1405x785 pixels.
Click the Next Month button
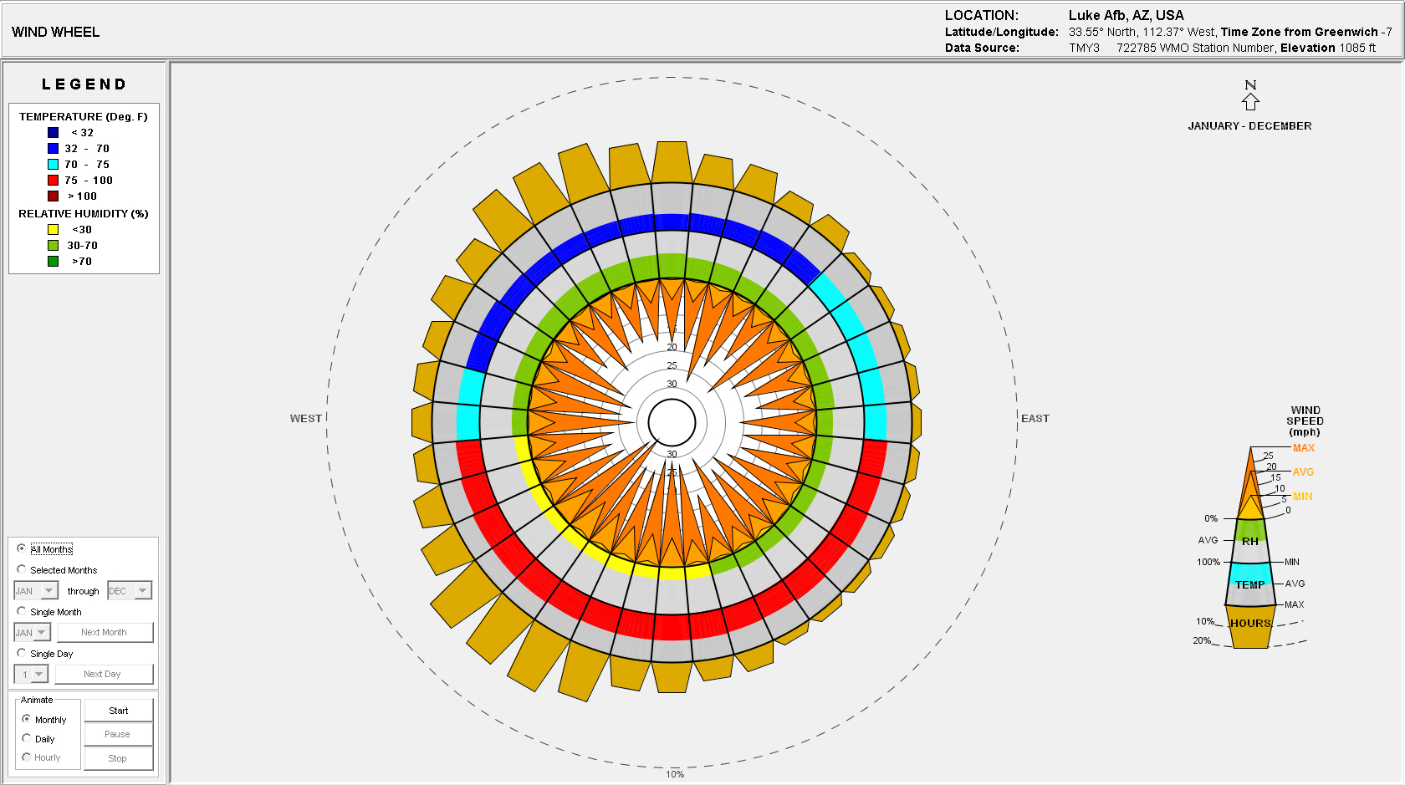(x=105, y=632)
